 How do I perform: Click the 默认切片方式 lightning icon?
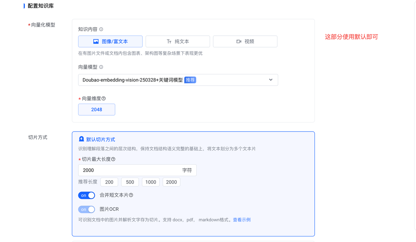click(81, 139)
